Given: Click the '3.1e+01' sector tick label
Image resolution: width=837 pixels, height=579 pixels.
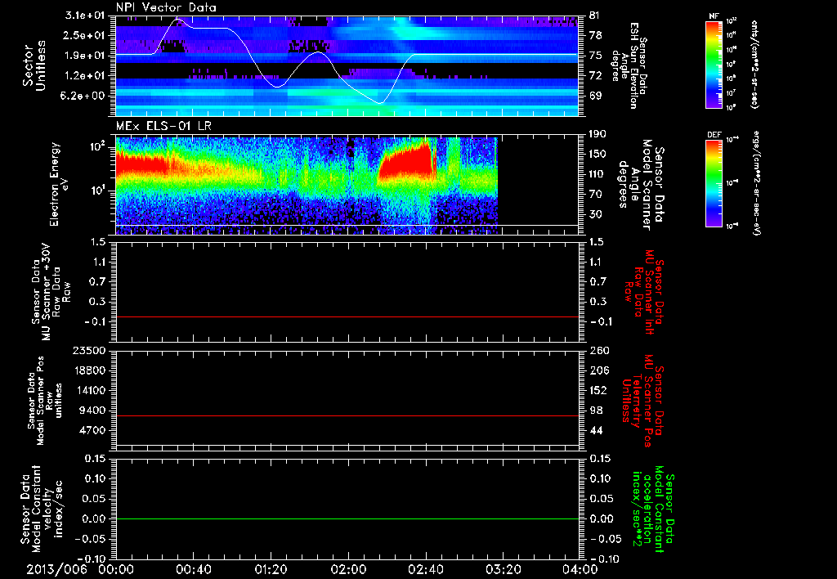Looking at the screenshot, I should (x=85, y=16).
